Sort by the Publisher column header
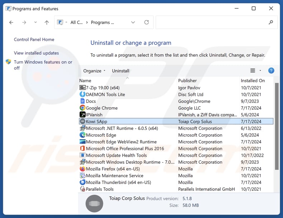 pos(208,81)
